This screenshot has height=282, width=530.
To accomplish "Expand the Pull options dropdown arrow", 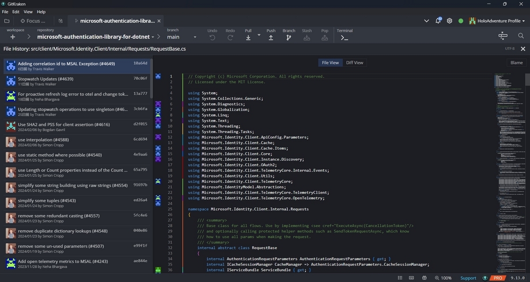I will pos(259,35).
